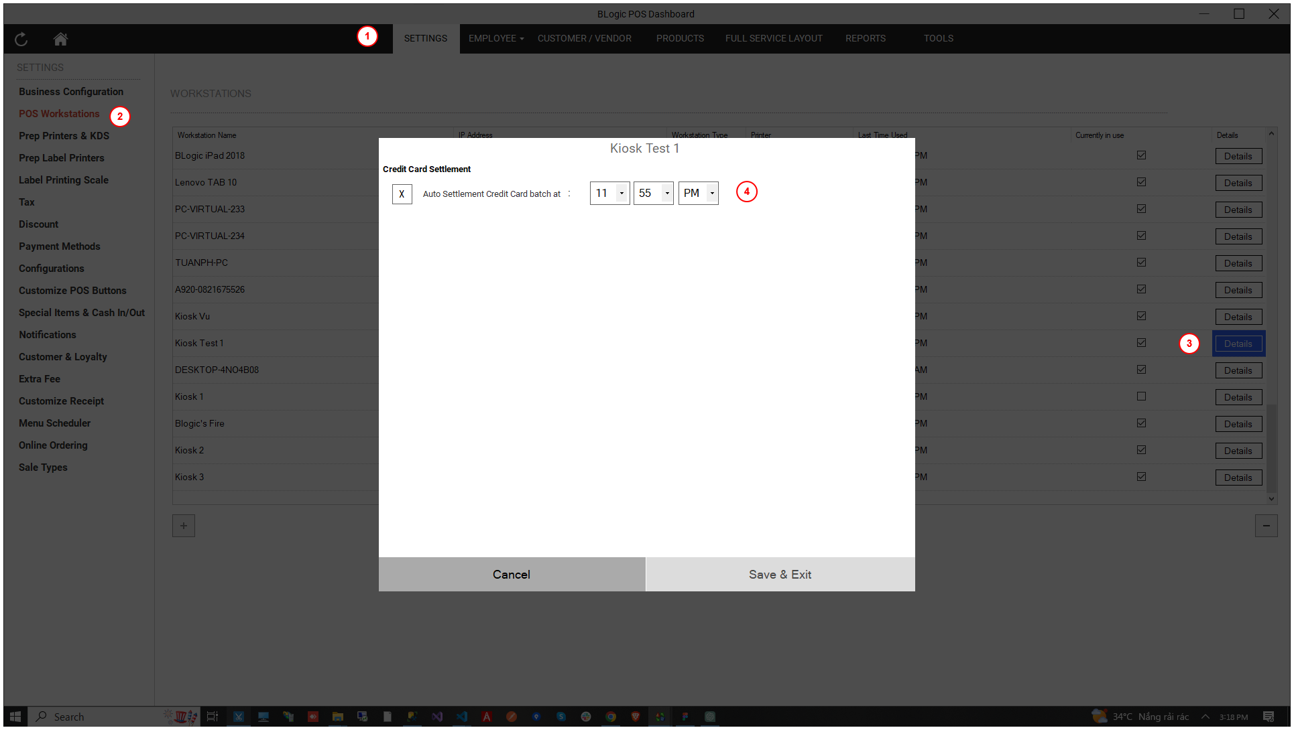The height and width of the screenshot is (730, 1294).
Task: Click the refresh icon in the top bar
Action: (21, 40)
